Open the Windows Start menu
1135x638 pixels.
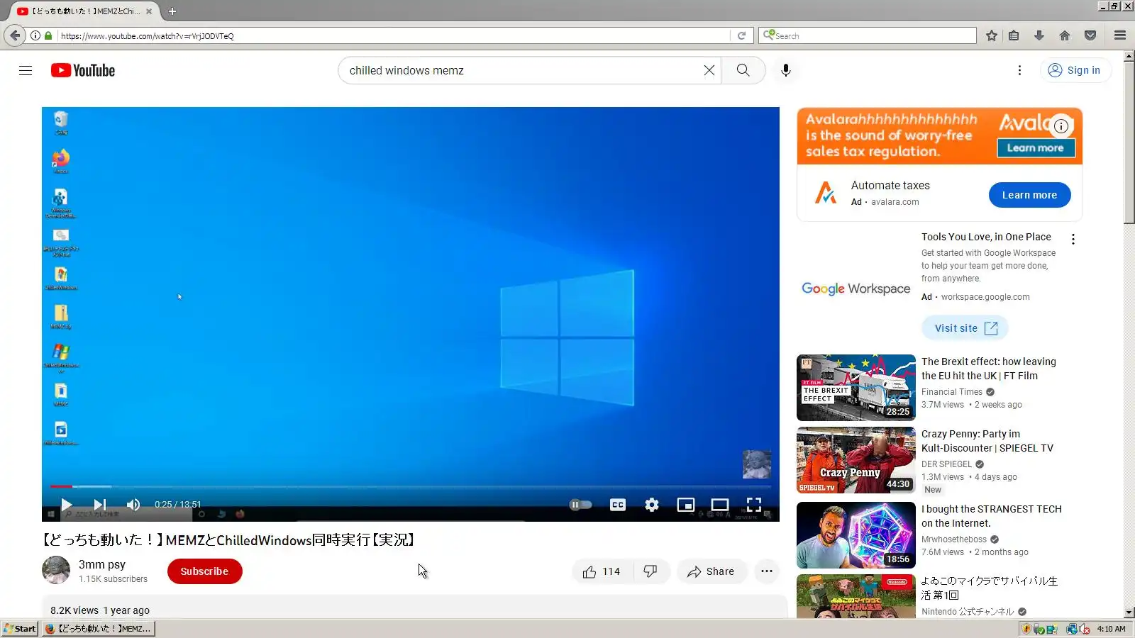(20, 628)
